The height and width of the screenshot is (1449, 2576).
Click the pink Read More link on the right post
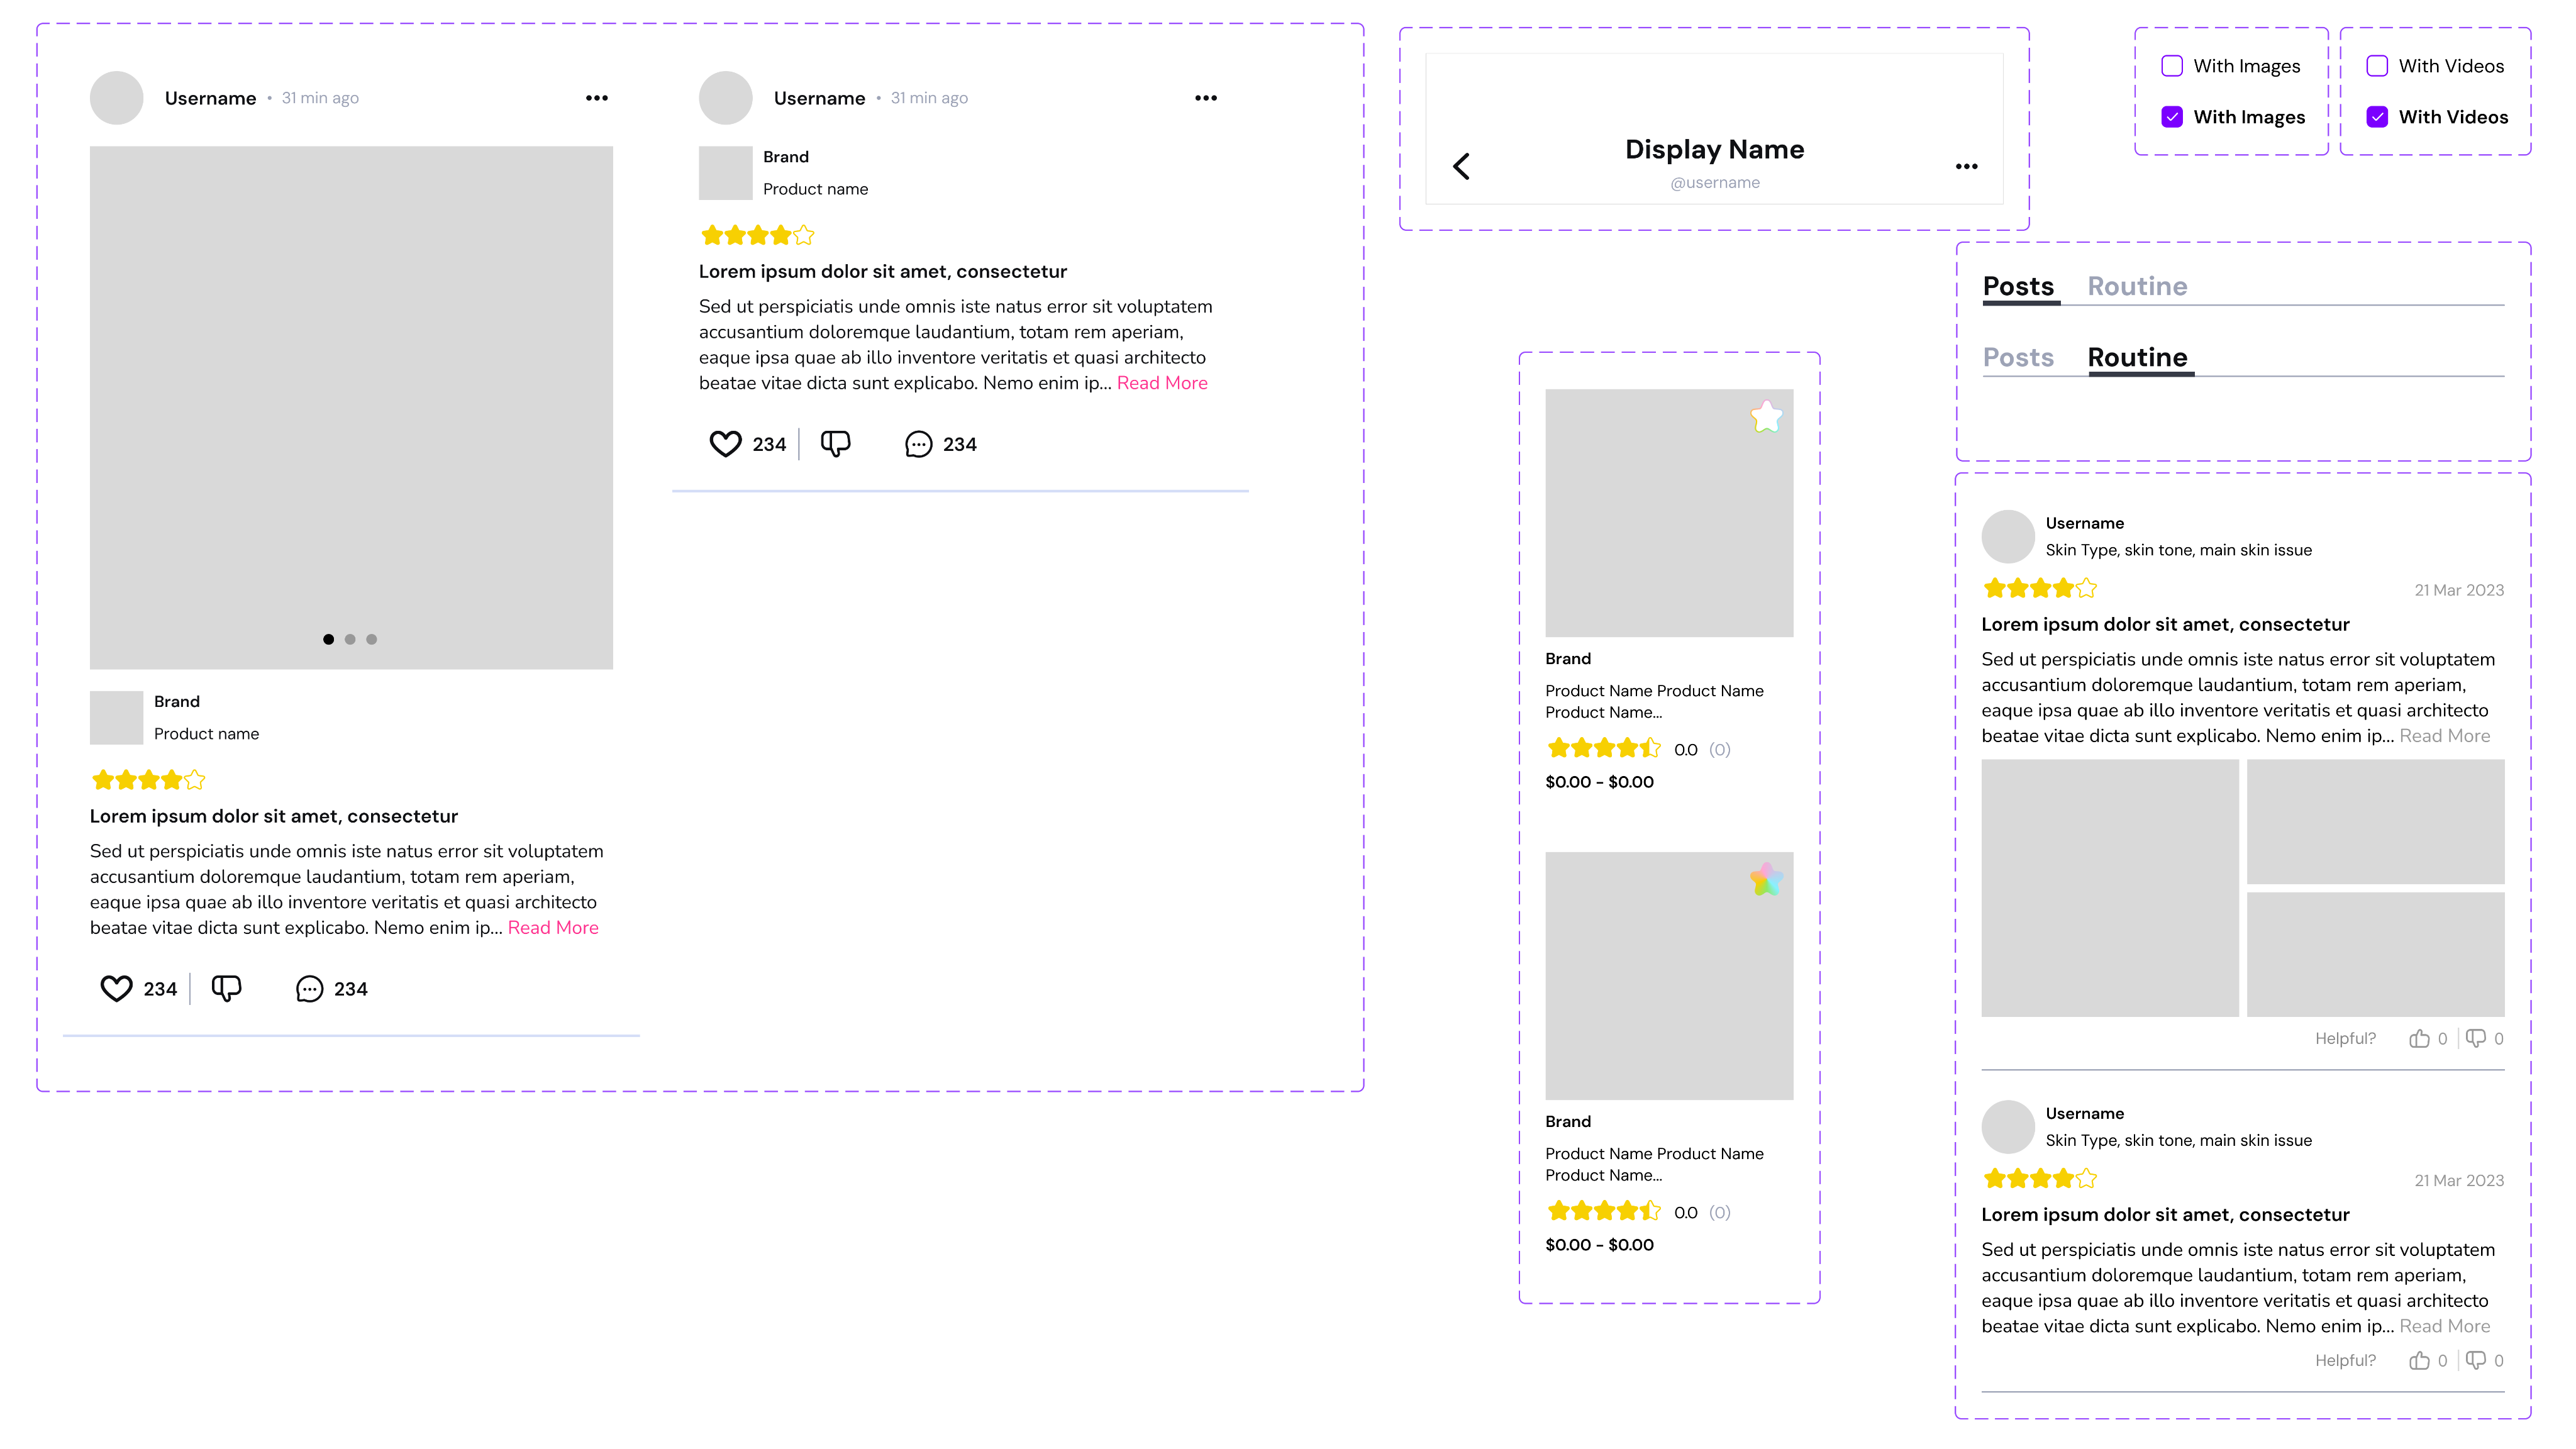pyautogui.click(x=1162, y=383)
